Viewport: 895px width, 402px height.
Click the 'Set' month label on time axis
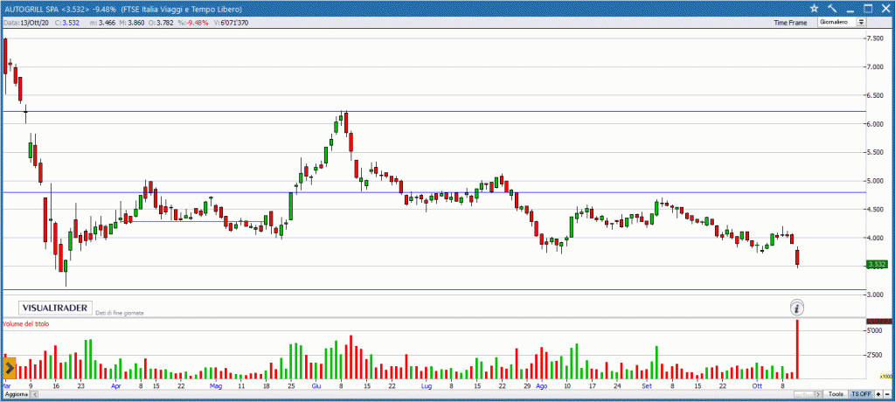tap(646, 386)
